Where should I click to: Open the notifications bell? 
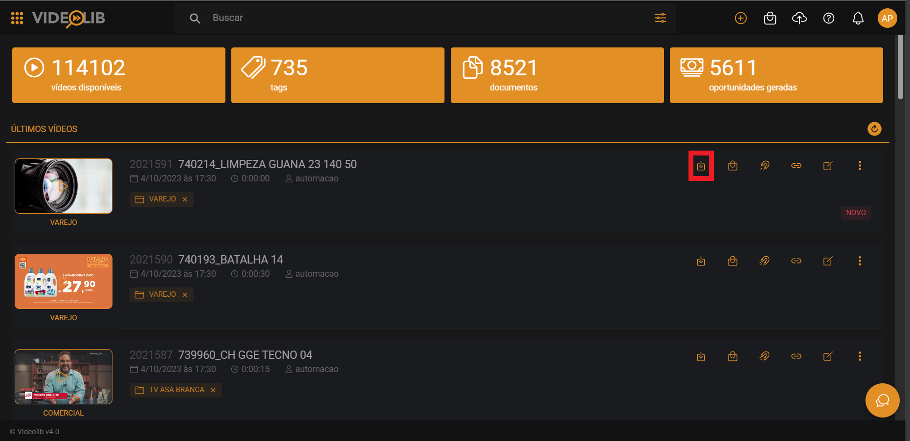coord(858,18)
